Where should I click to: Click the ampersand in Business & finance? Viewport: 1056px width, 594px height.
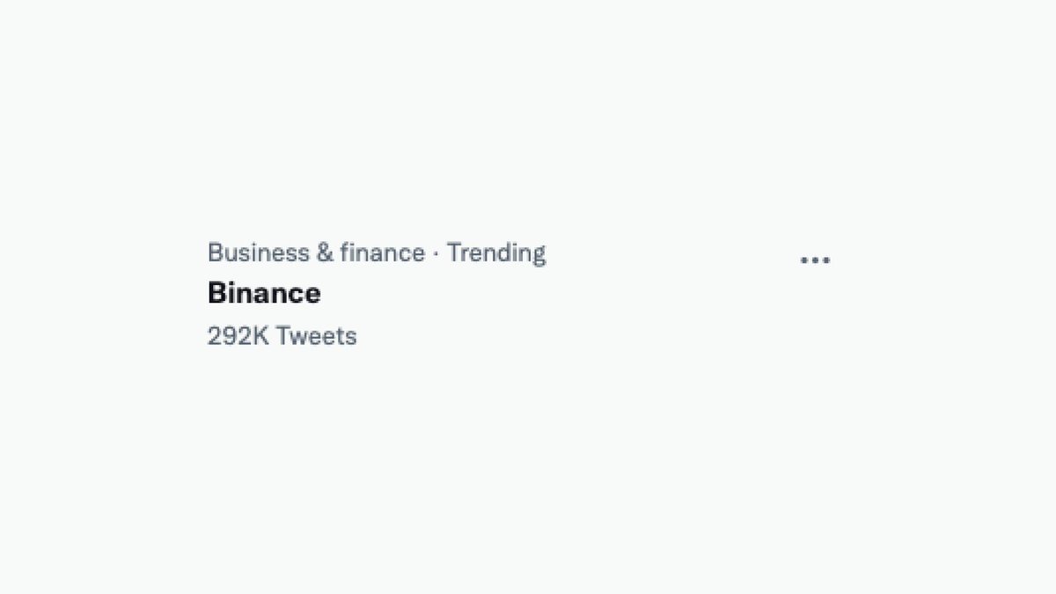324,253
